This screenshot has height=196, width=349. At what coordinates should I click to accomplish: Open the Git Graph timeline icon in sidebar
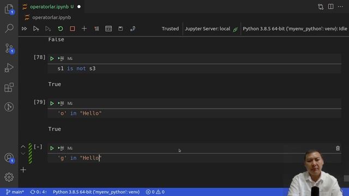pos(9,107)
